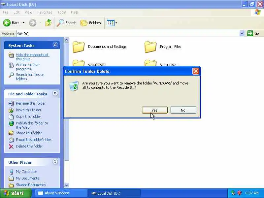Click the E-mail this folder's files icon
The image size is (264, 198).
[x=11, y=140]
